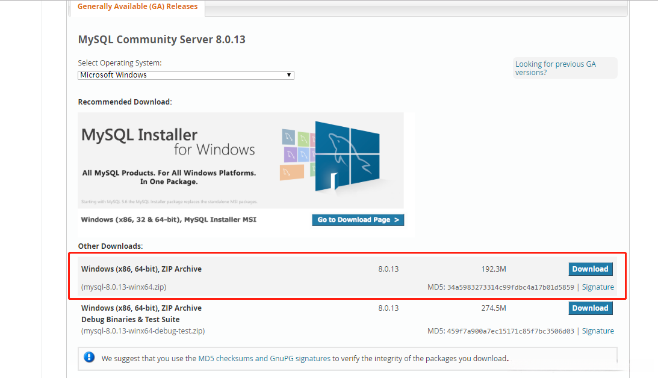Click the 192.3M file size text
The height and width of the screenshot is (378, 658).
(494, 269)
